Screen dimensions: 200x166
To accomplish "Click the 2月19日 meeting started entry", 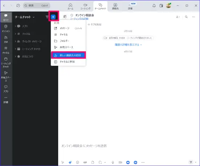I will coord(128,38).
